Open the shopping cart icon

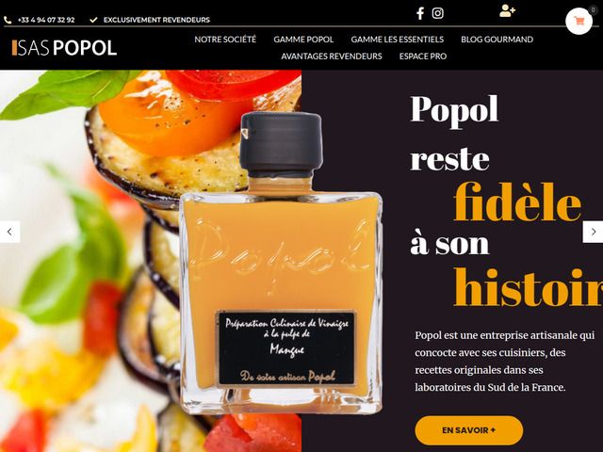coord(579,22)
